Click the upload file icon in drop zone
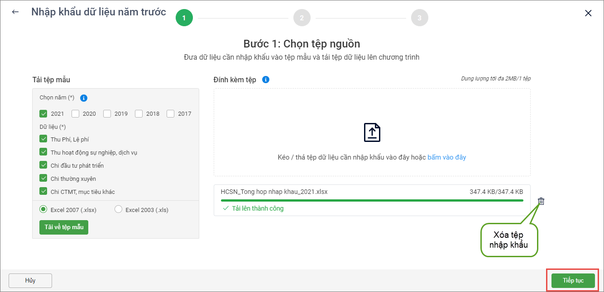 click(x=372, y=132)
